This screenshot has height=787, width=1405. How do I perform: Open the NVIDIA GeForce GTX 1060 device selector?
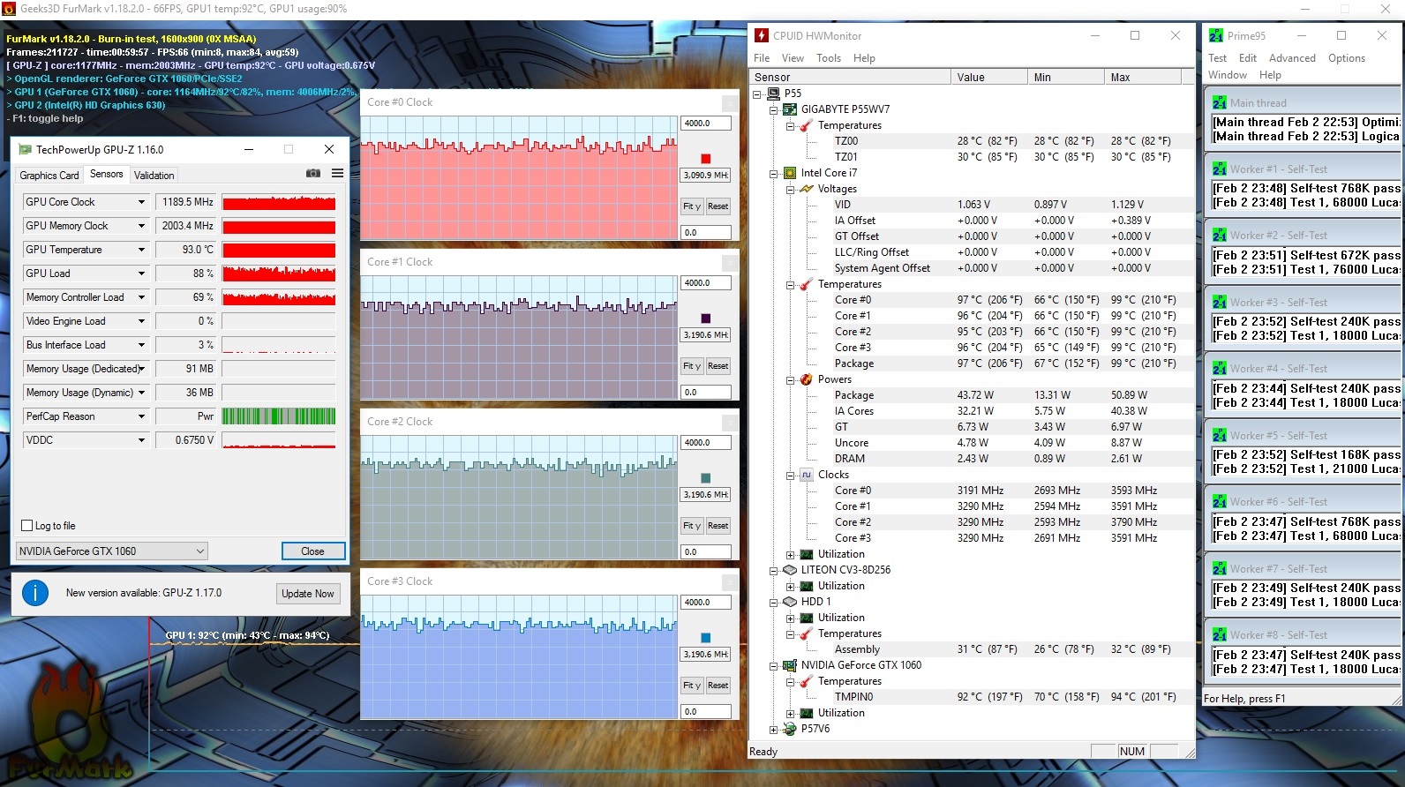pos(111,551)
